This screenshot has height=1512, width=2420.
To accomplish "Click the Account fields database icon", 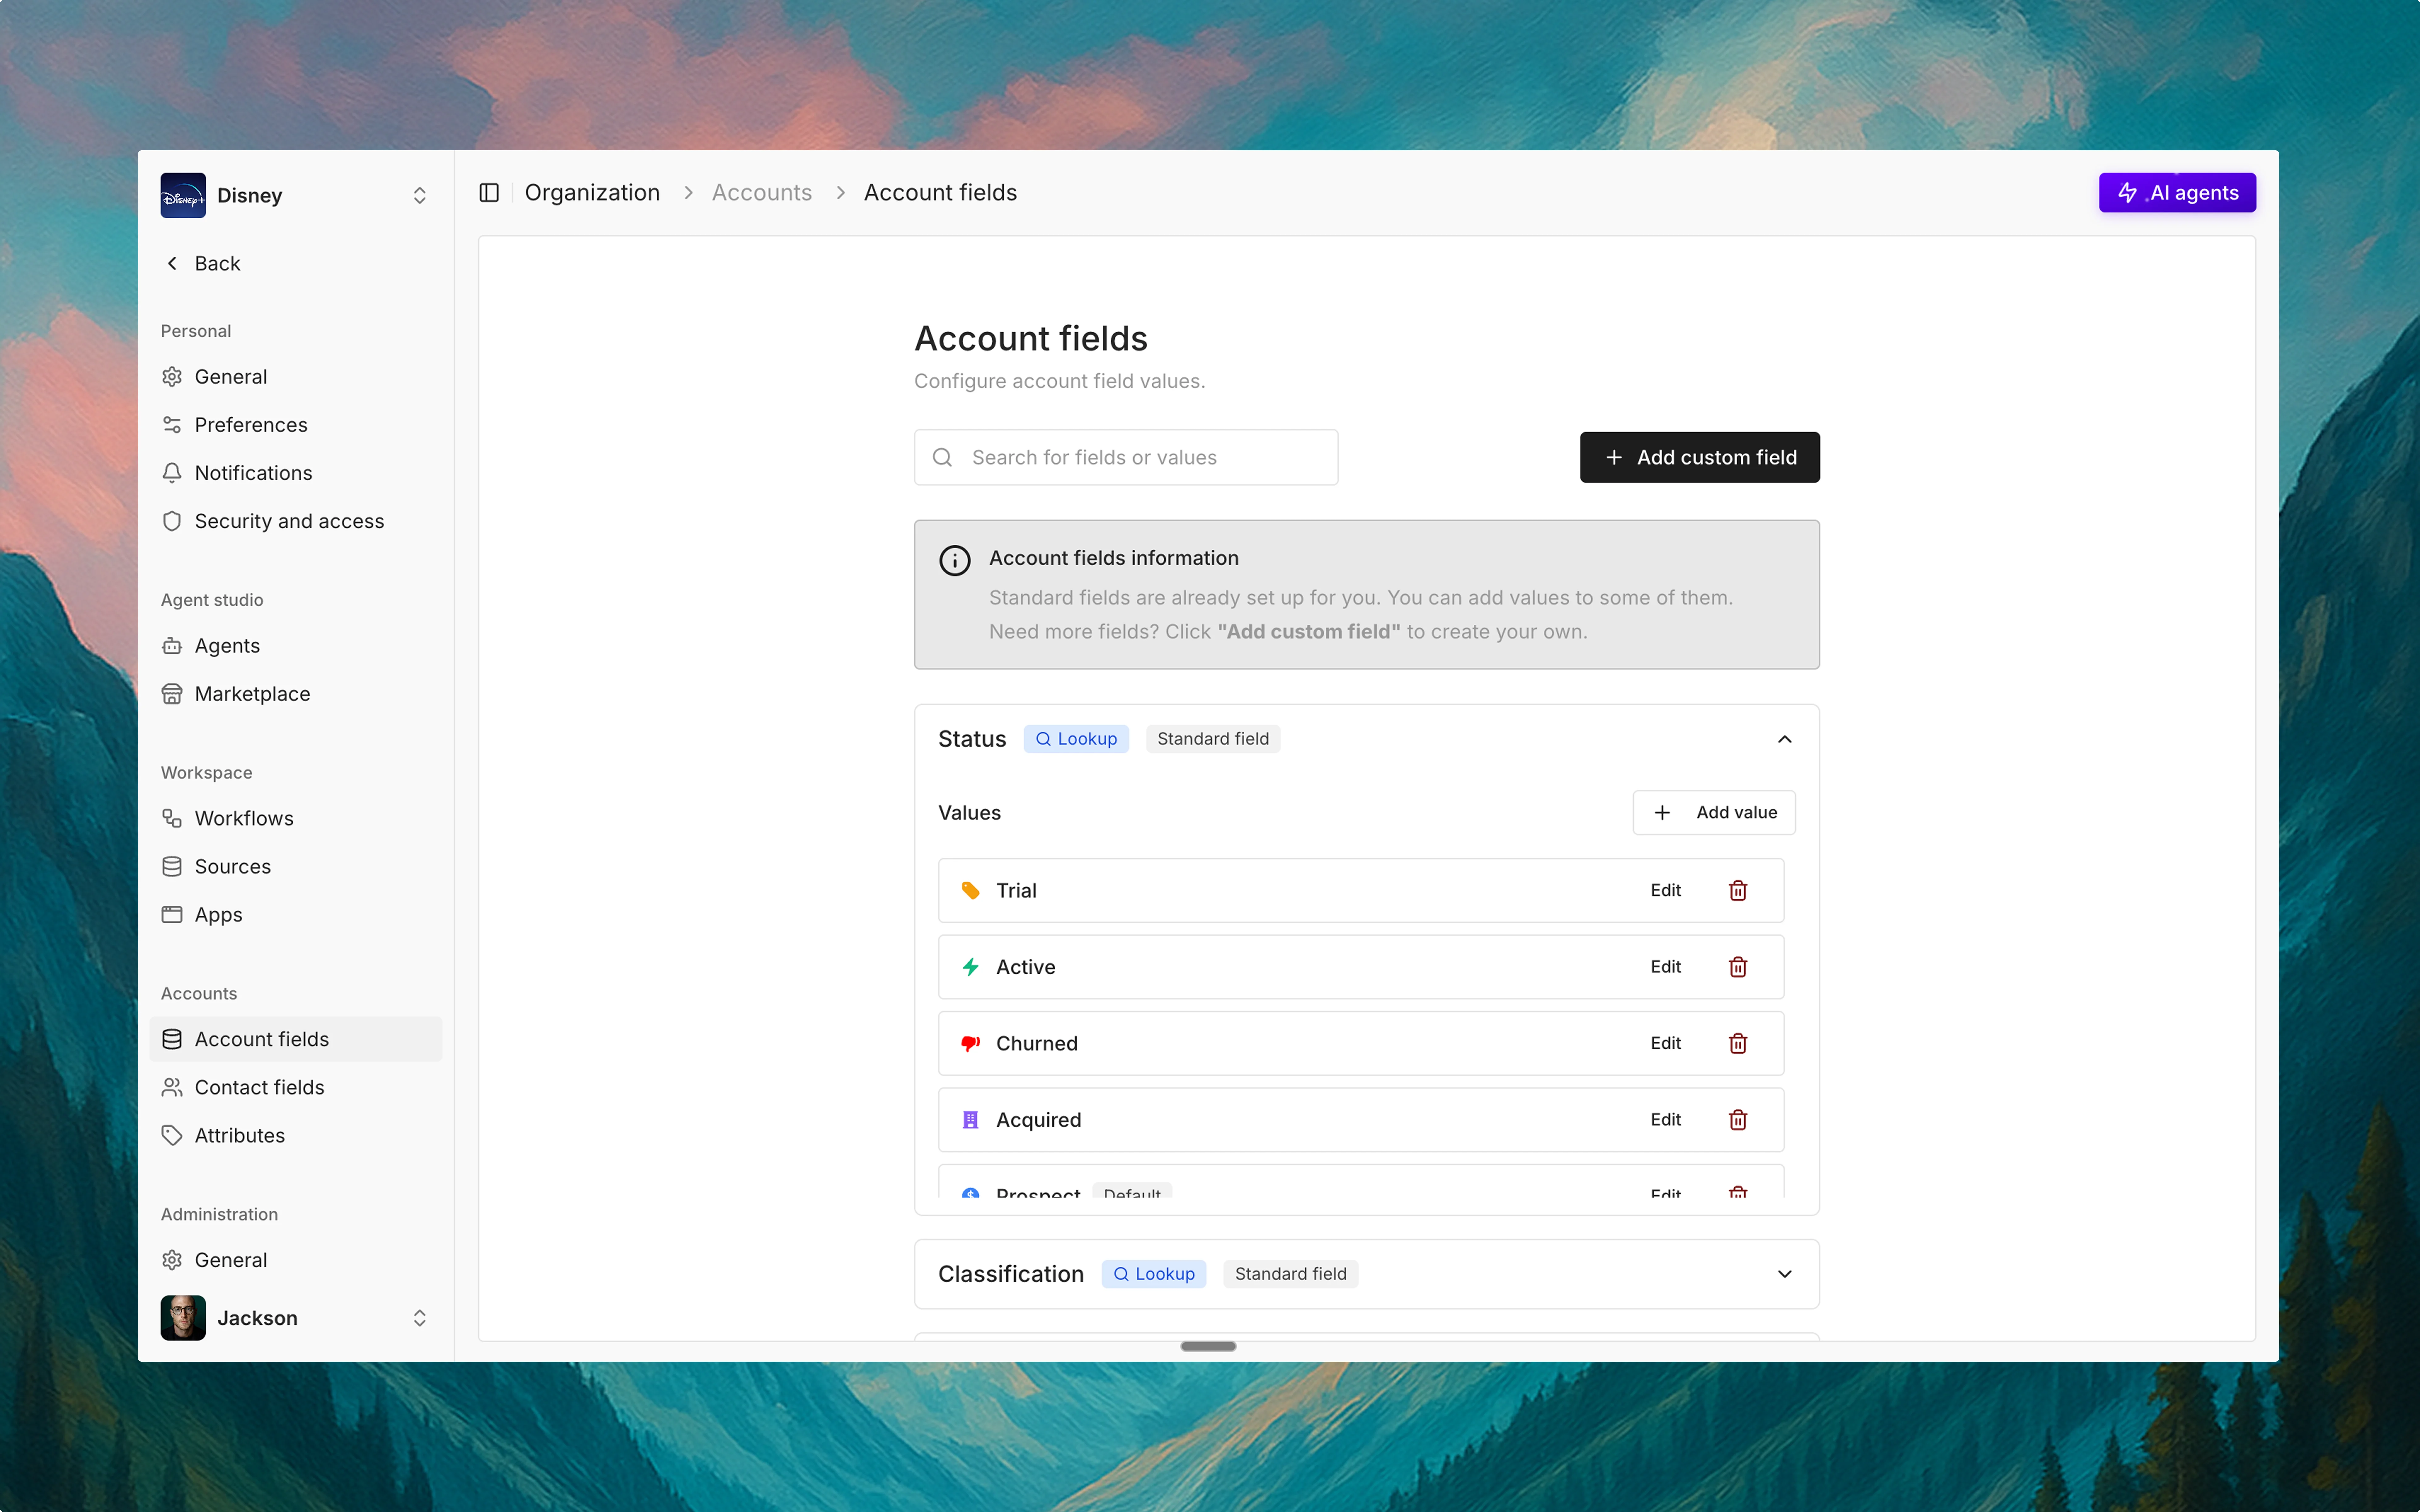I will (172, 1039).
